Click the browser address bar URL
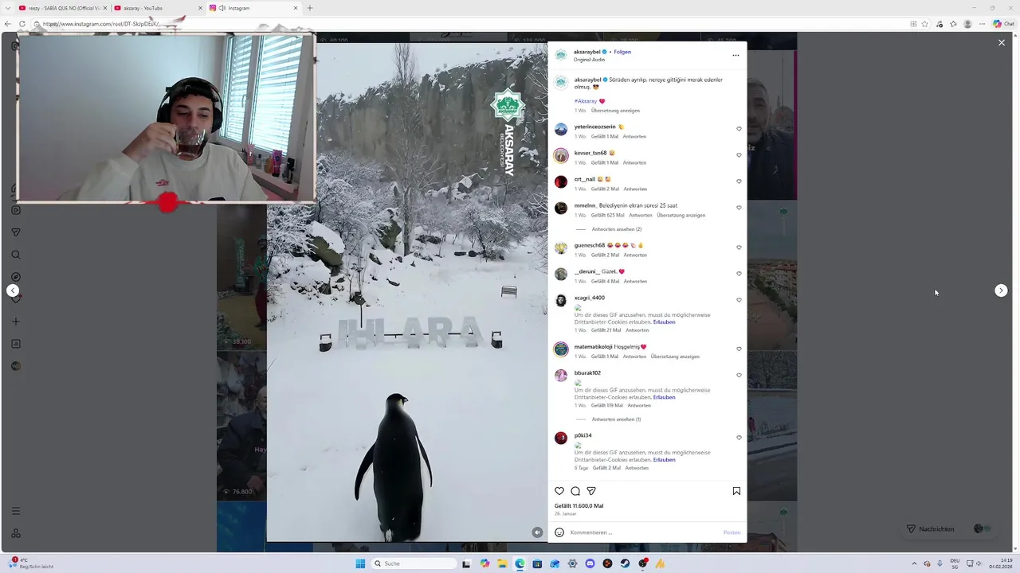This screenshot has height=573, width=1020. [x=101, y=24]
